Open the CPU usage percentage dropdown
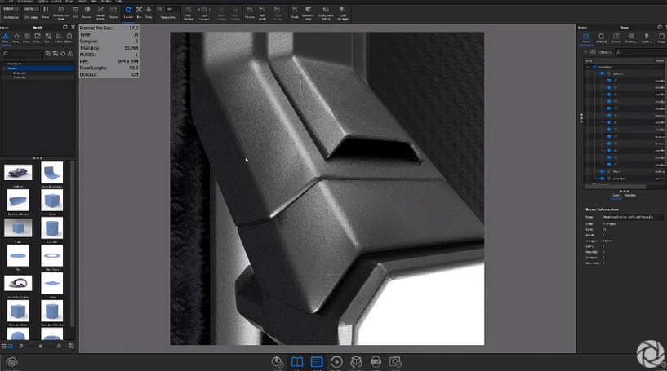This screenshot has height=371, width=667. coord(29,8)
